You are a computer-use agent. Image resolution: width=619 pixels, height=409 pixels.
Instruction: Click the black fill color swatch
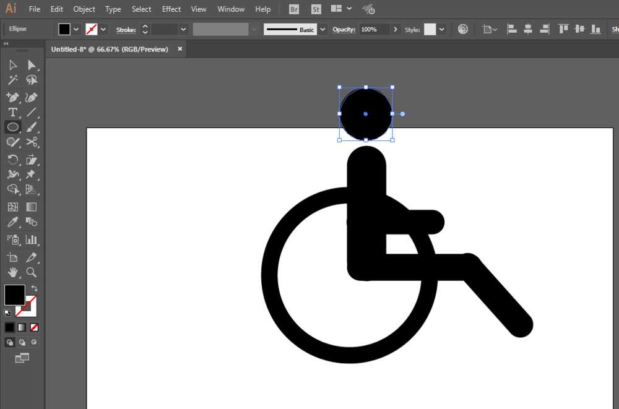[x=14, y=295]
